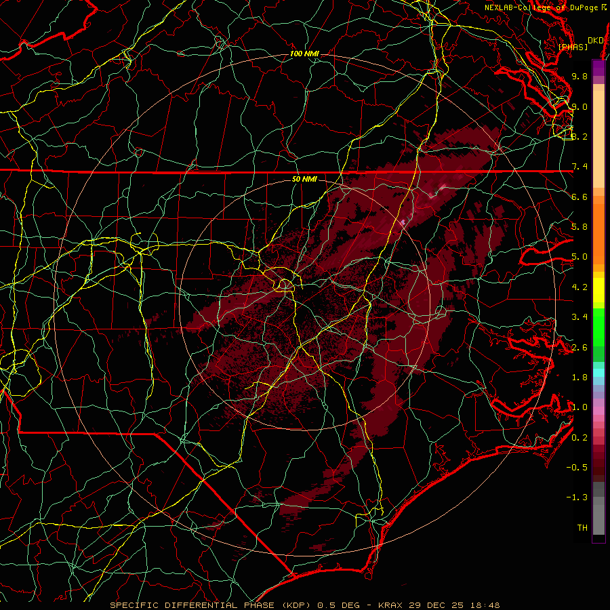Click the TH label on color scale

[x=582, y=528]
